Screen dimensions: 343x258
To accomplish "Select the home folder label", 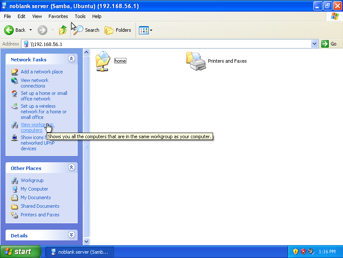I will [120, 61].
